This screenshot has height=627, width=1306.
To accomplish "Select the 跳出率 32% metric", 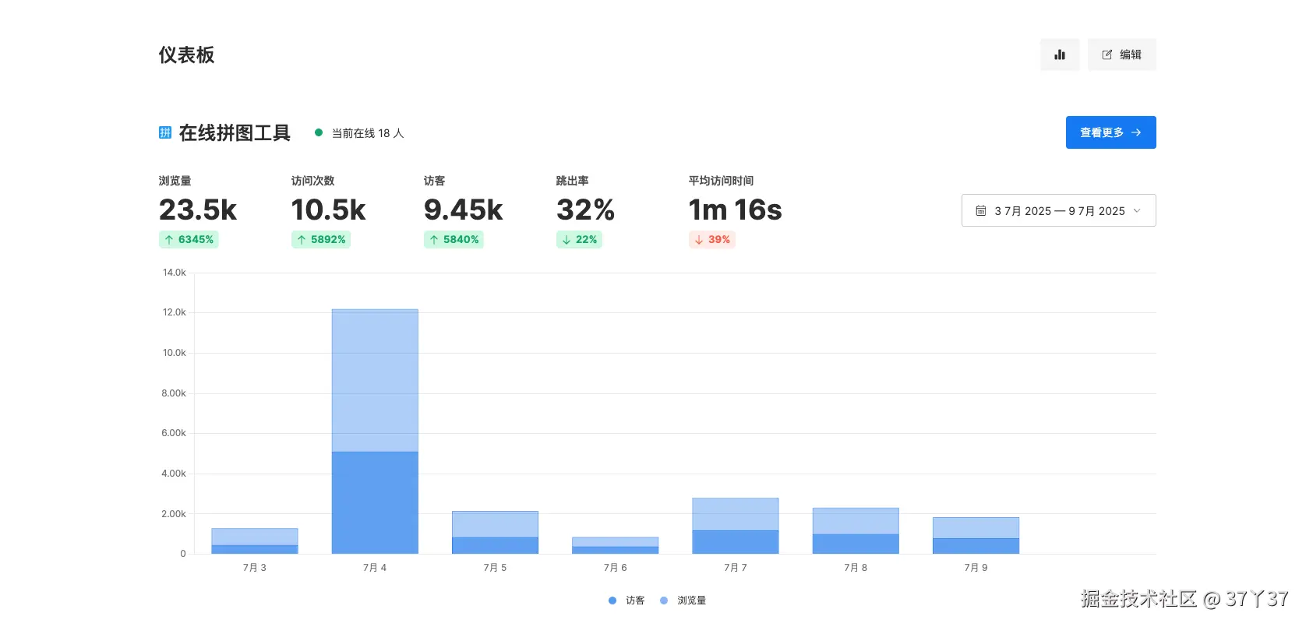I will 586,210.
